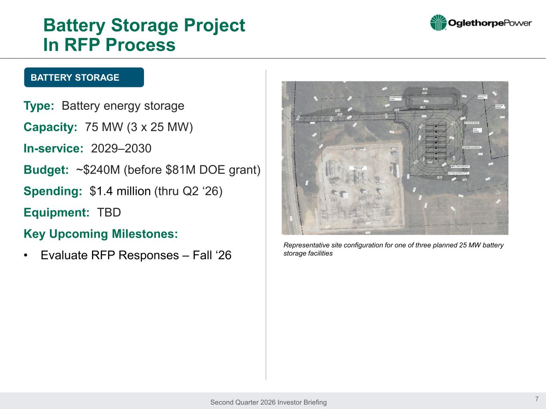Click the green 'In-service:' label
The image size is (546, 409).
54,149
